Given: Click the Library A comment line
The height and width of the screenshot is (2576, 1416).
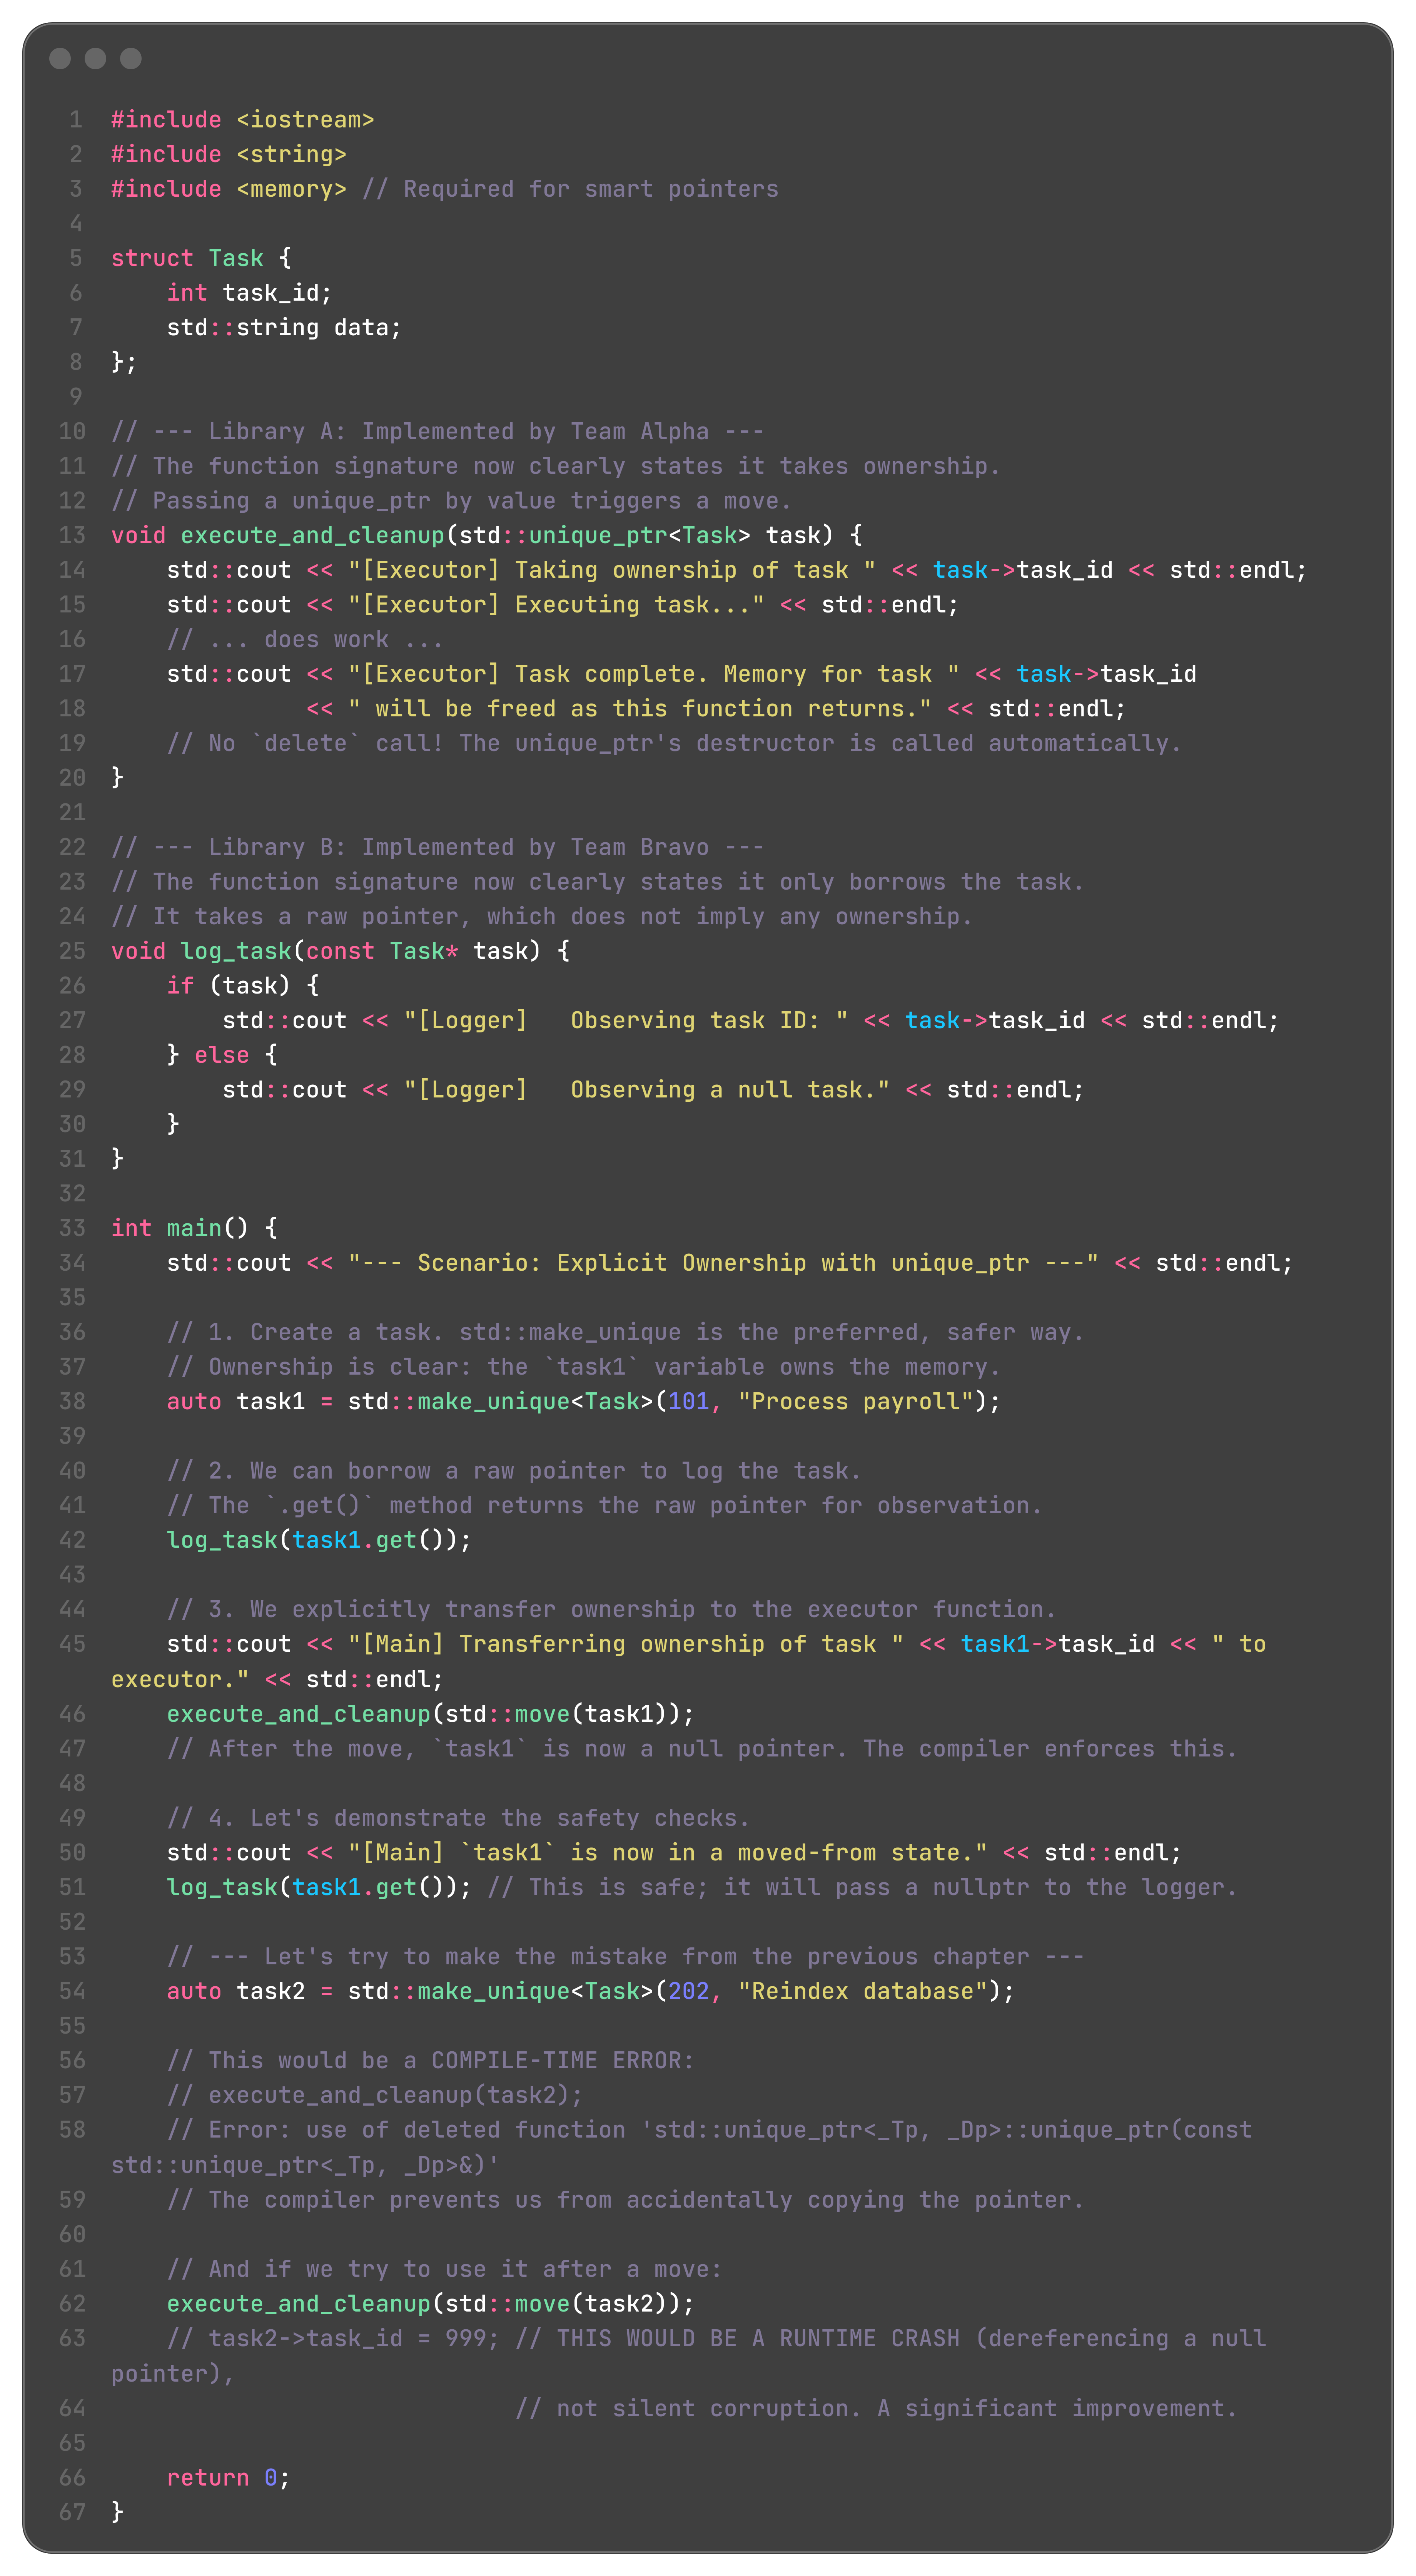Looking at the screenshot, I should (438, 431).
